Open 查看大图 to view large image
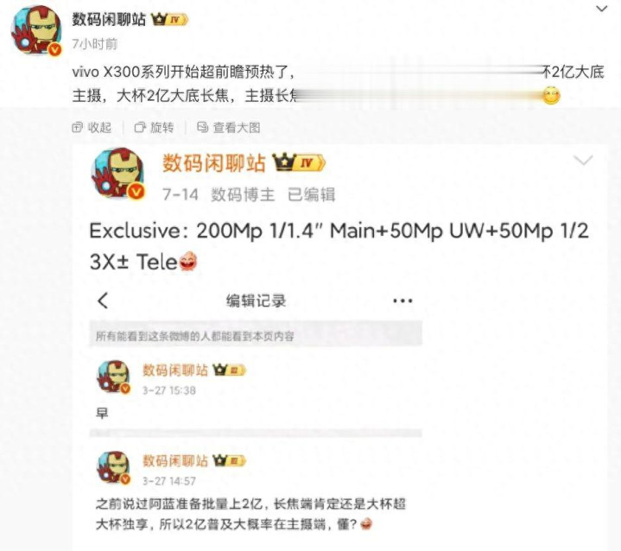The width and height of the screenshot is (621, 551). [229, 128]
